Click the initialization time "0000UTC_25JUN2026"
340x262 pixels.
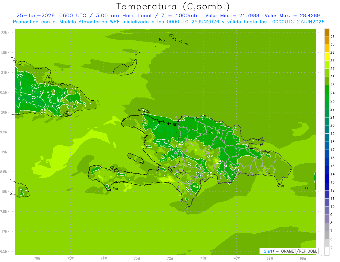pyautogui.click(x=193, y=22)
